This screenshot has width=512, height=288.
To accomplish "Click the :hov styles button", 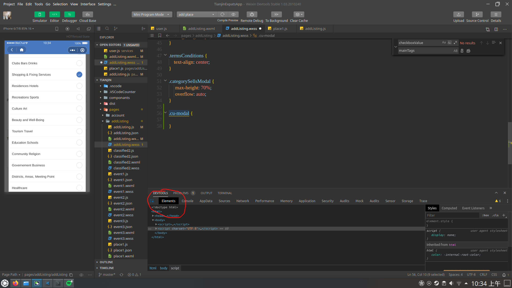I will coord(485,215).
